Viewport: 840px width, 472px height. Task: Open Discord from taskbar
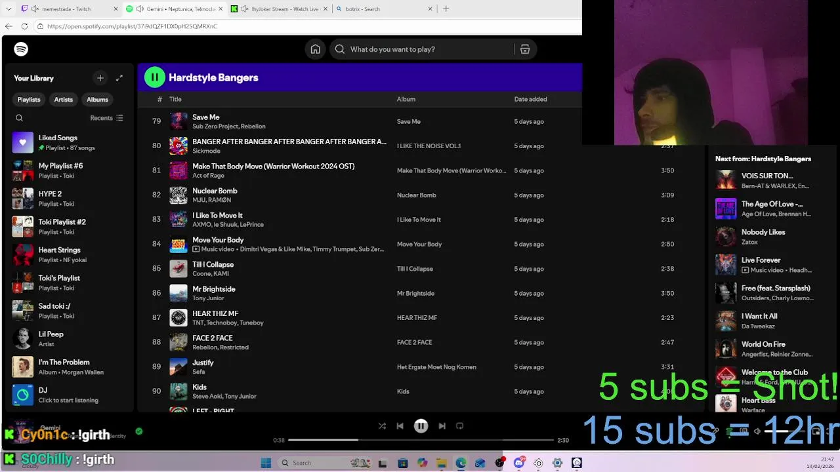tap(519, 463)
